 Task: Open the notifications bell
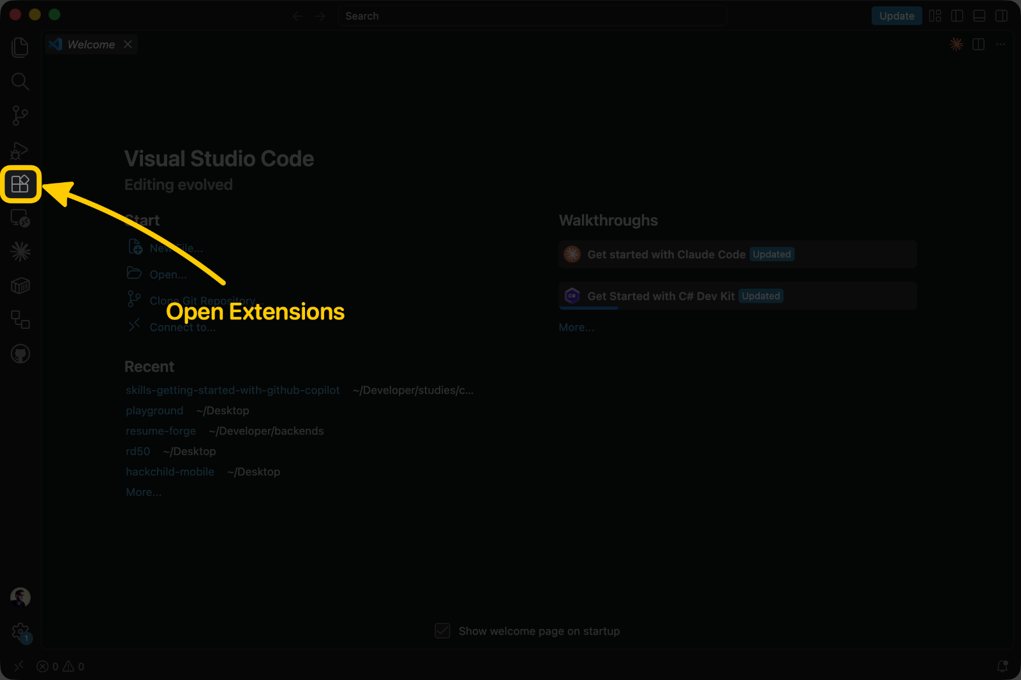1002,667
